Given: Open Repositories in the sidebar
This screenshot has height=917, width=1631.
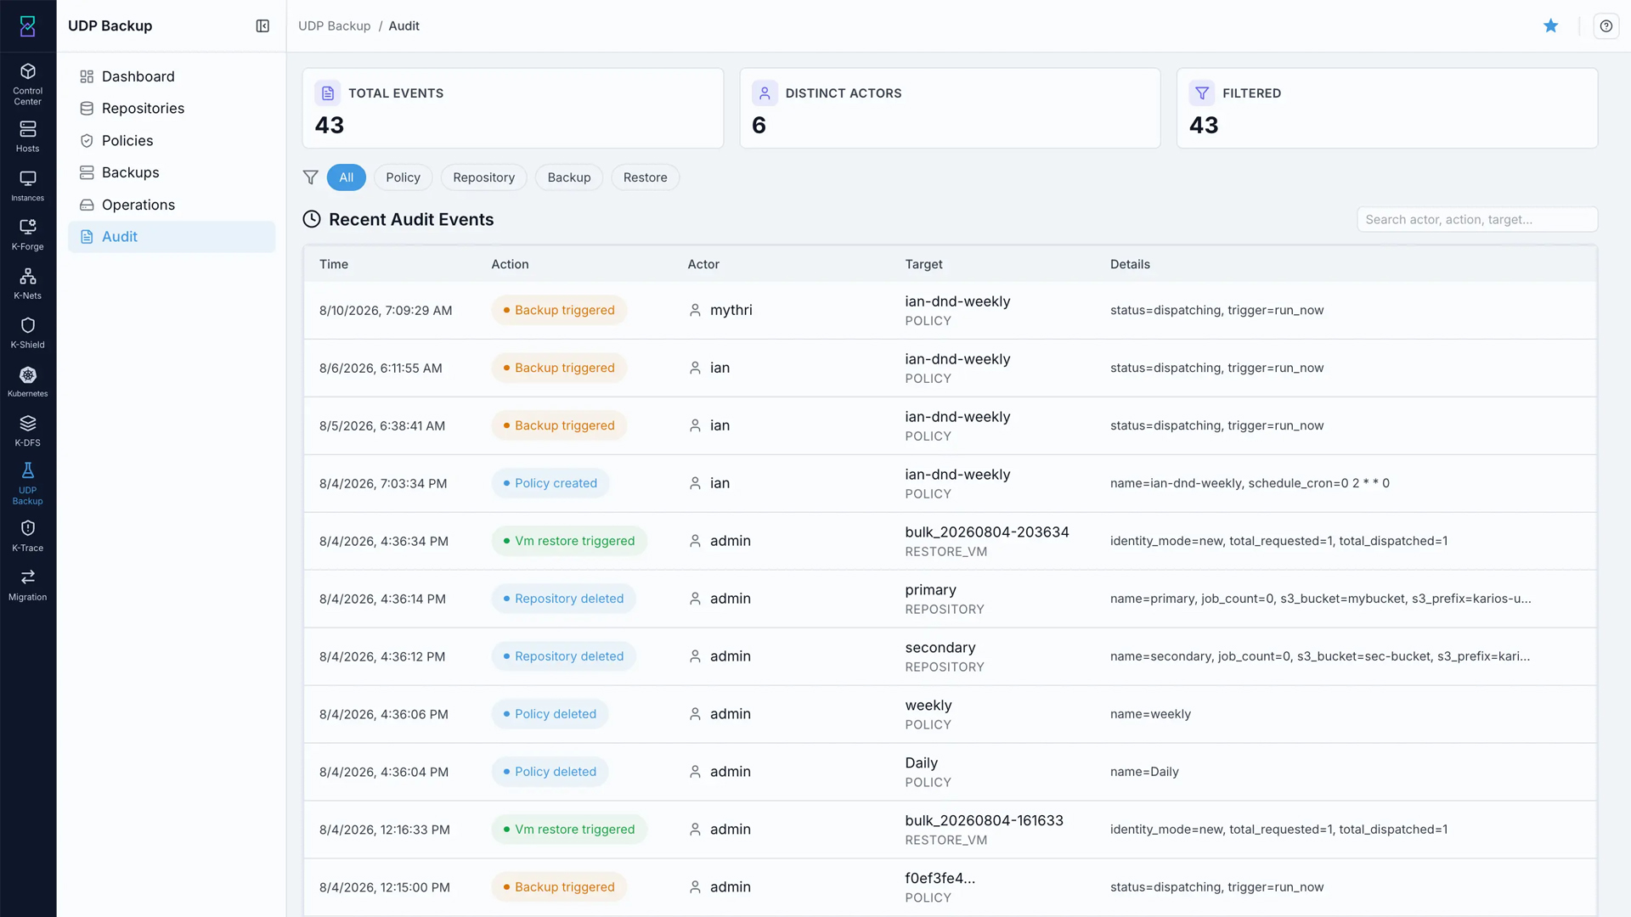Looking at the screenshot, I should click(x=172, y=109).
